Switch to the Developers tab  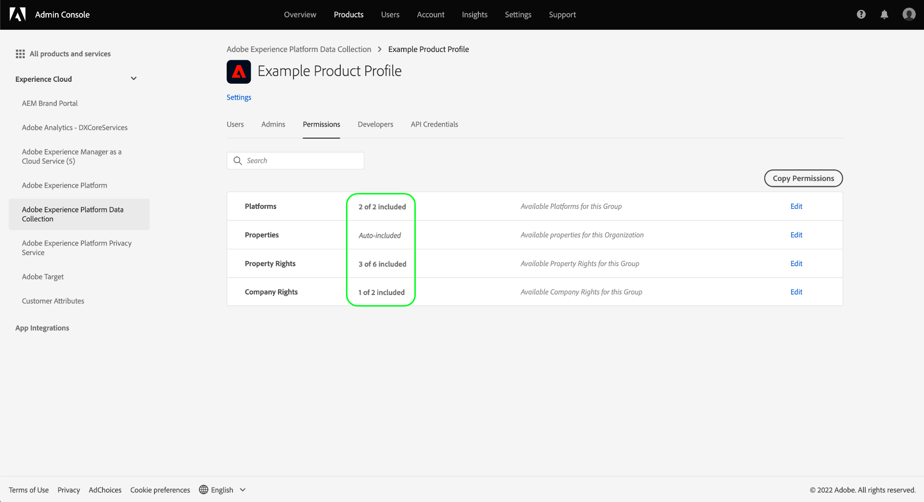pyautogui.click(x=375, y=124)
